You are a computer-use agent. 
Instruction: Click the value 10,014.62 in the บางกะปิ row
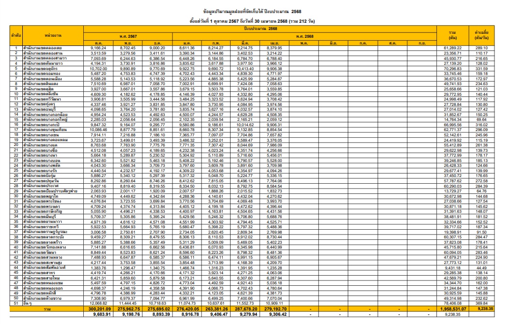click(x=245, y=125)
